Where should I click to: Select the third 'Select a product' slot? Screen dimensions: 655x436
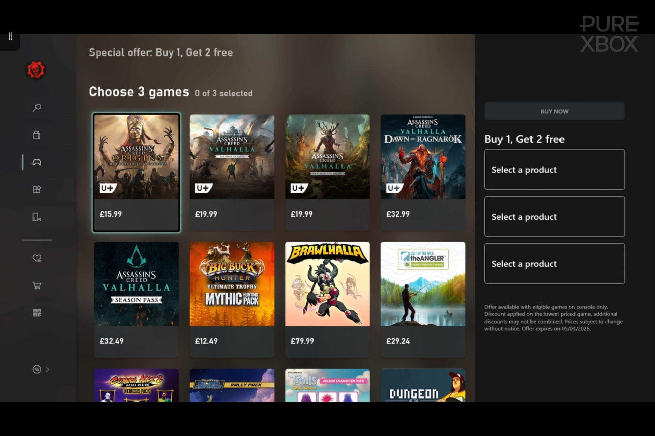click(554, 263)
